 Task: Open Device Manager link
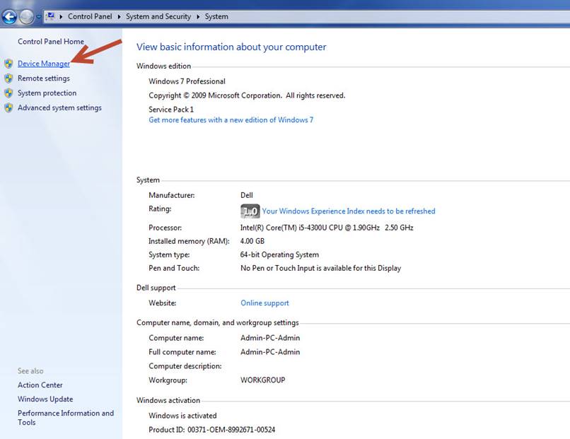coord(44,64)
